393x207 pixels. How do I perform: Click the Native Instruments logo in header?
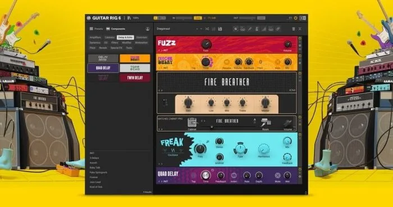point(89,18)
